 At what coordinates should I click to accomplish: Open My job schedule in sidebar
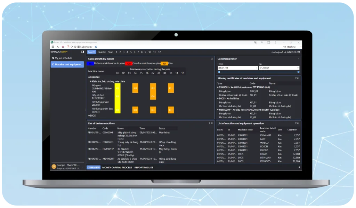(63, 58)
